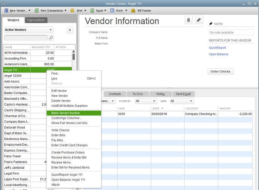Click the search magnifier icon
This screenshot has height=190, width=259.
tap(51, 38)
